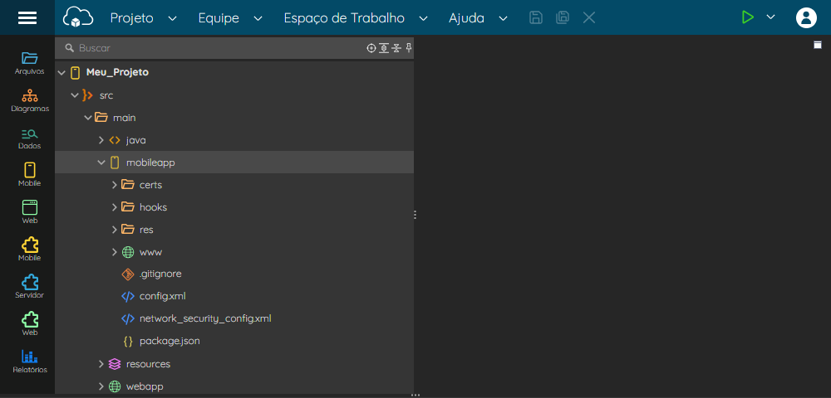This screenshot has height=398, width=831.
Task: Expand the resources folder
Action: click(x=101, y=364)
